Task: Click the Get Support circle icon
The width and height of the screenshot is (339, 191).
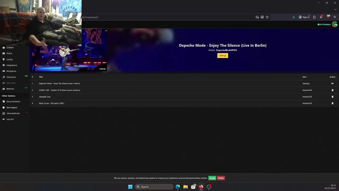Action: 4,108
